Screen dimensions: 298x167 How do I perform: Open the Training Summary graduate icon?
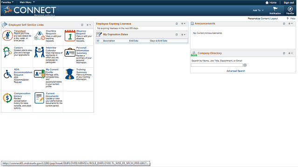tap(69, 74)
